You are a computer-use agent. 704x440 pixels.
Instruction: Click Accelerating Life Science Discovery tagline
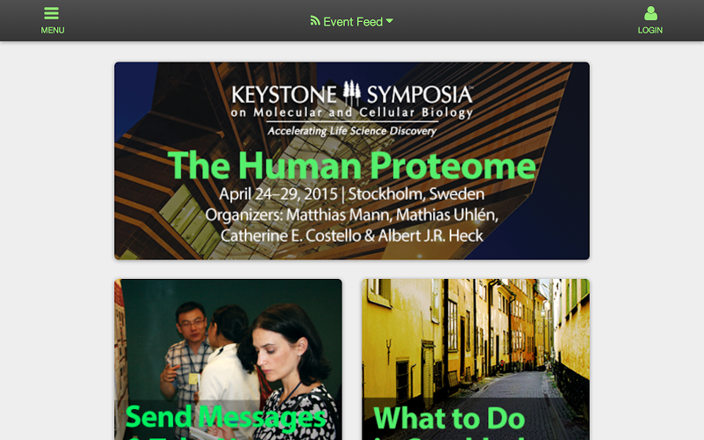[x=352, y=131]
